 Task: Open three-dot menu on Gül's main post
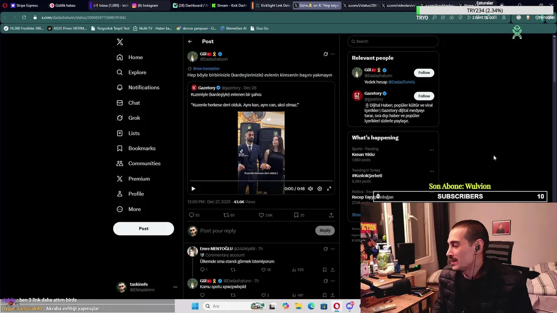coord(332,54)
